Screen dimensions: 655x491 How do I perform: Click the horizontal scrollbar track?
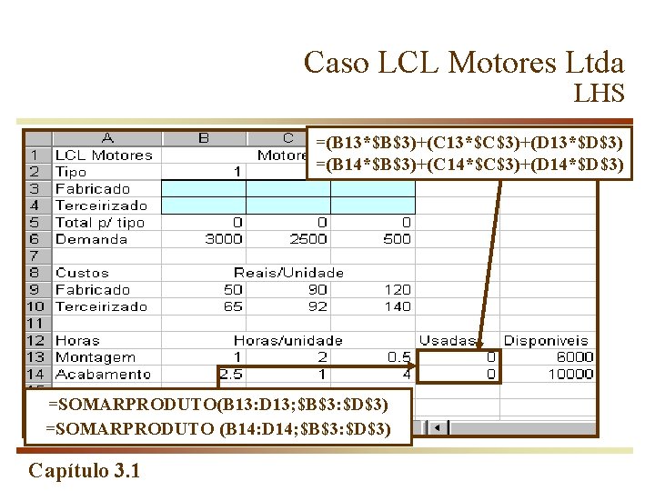(x=522, y=428)
